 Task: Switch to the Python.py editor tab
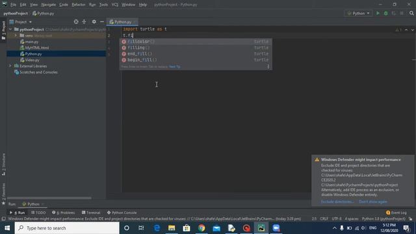click(x=122, y=22)
